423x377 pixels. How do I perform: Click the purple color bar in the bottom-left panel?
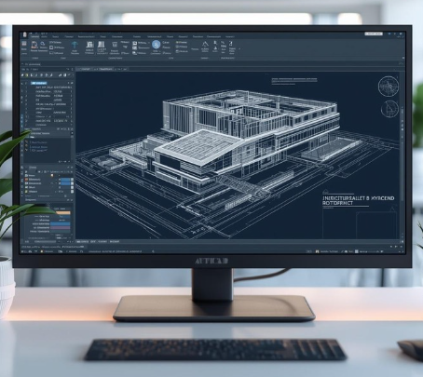(60, 227)
